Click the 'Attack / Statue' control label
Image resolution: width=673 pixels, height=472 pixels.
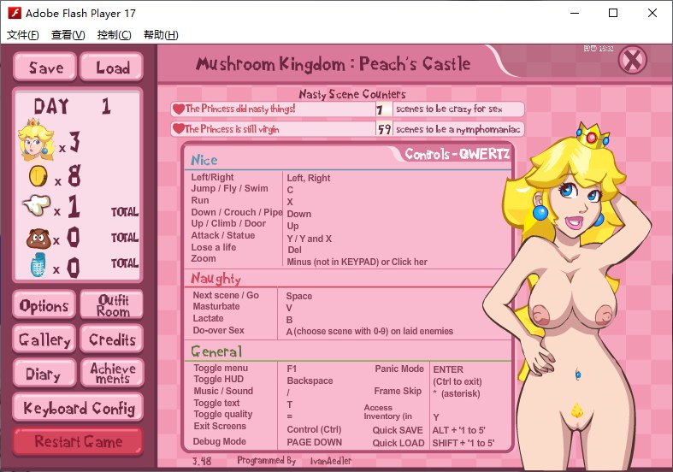[x=222, y=235]
